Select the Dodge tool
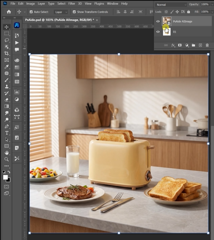Screen dimensions: 214x240 coord(7,120)
